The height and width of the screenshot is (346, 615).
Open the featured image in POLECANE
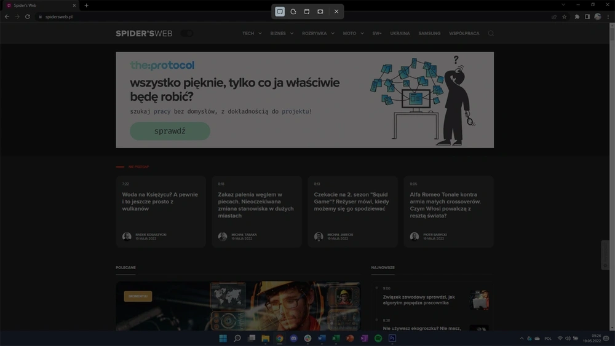click(x=238, y=306)
